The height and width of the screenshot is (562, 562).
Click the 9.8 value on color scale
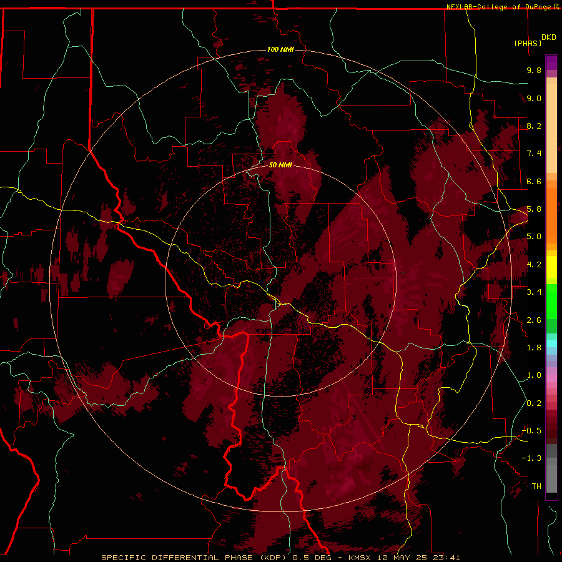(x=534, y=70)
